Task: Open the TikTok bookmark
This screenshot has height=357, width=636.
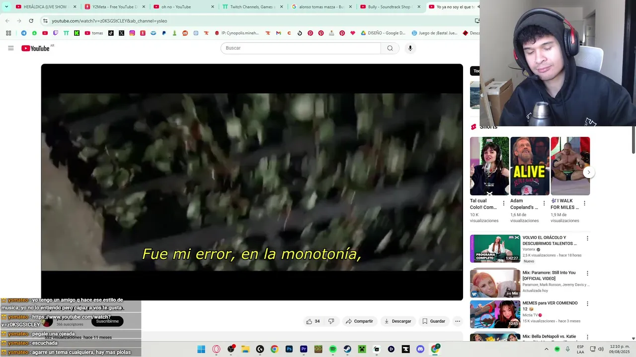Action: [x=111, y=33]
